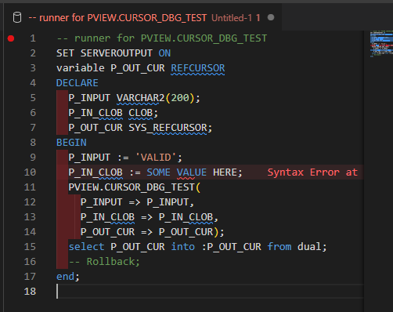Click SYS_REFCURSOR type on line 7
Viewport: 393px width, 312px height.
[x=168, y=128]
